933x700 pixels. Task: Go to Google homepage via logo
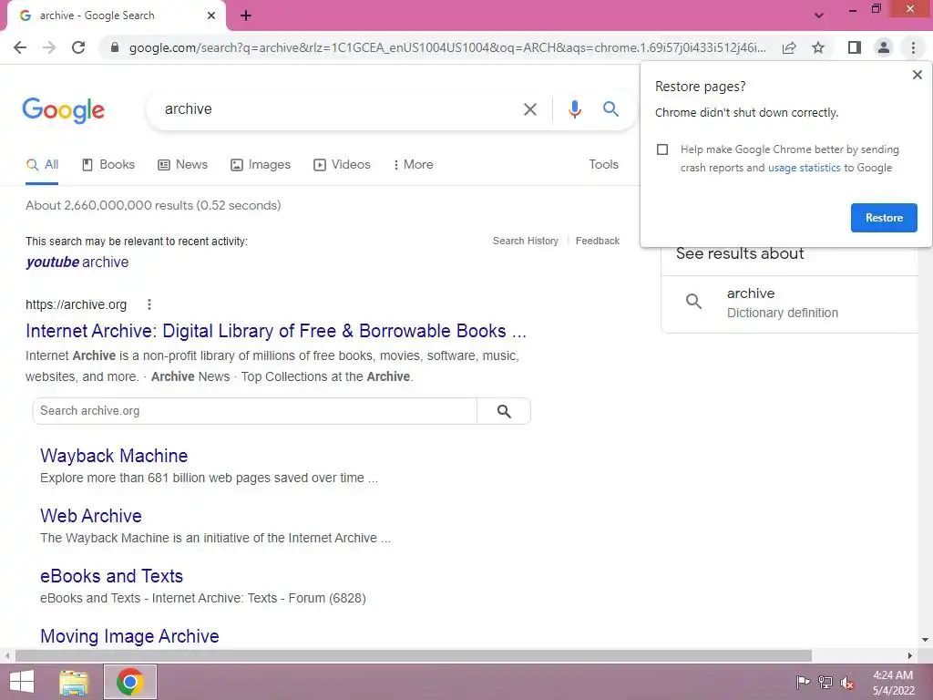pyautogui.click(x=63, y=110)
